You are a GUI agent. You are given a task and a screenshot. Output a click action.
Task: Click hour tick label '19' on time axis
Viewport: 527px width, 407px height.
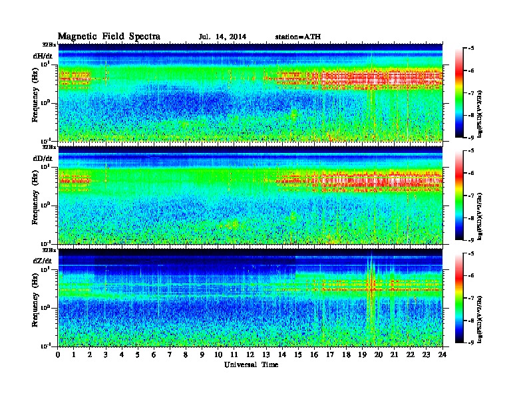pyautogui.click(x=362, y=354)
